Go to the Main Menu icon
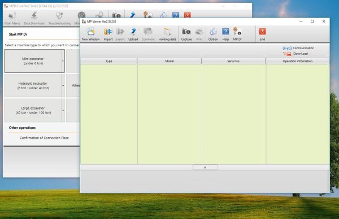 (12, 19)
